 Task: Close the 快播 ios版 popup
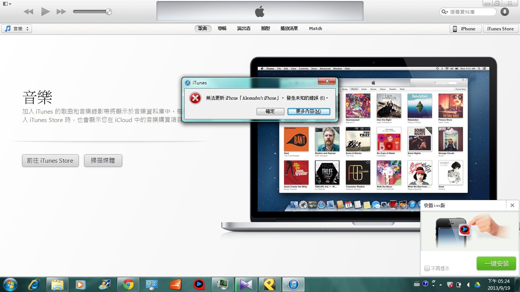point(512,205)
